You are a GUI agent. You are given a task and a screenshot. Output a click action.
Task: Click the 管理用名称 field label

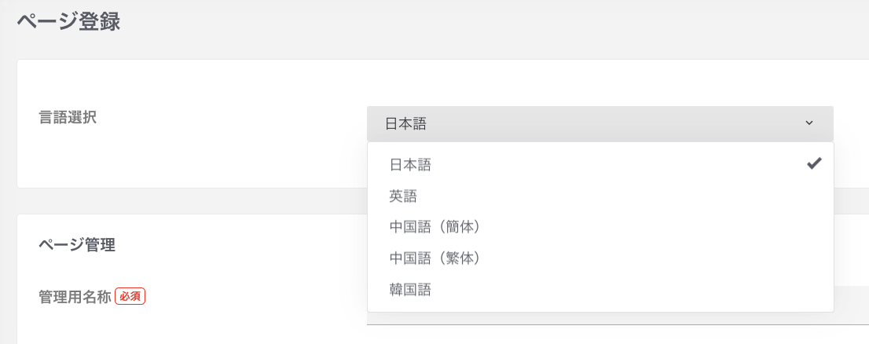pyautogui.click(x=75, y=297)
